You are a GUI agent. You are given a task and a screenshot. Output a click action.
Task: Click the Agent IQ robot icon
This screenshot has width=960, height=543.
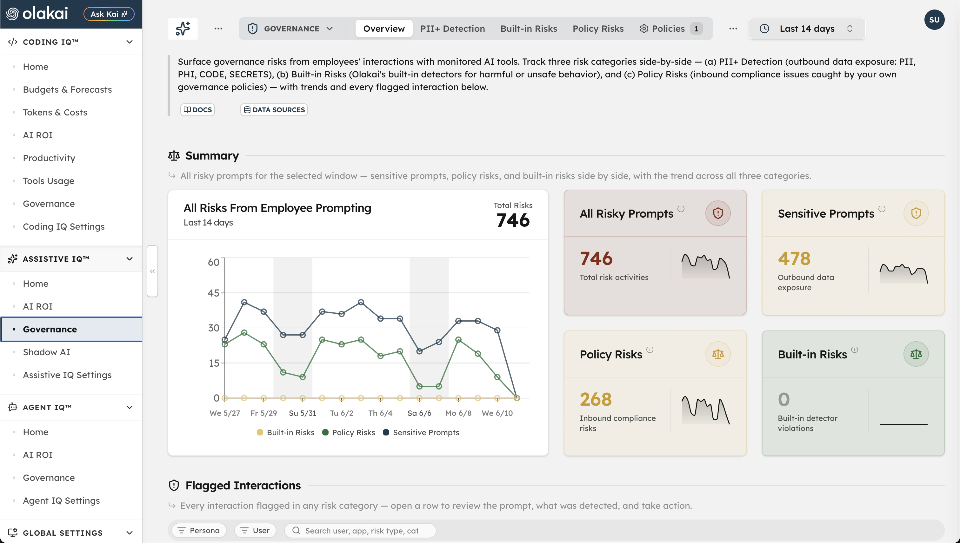point(13,407)
